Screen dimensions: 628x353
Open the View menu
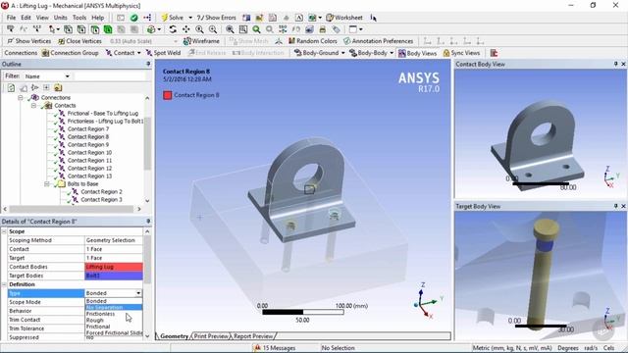pos(42,18)
